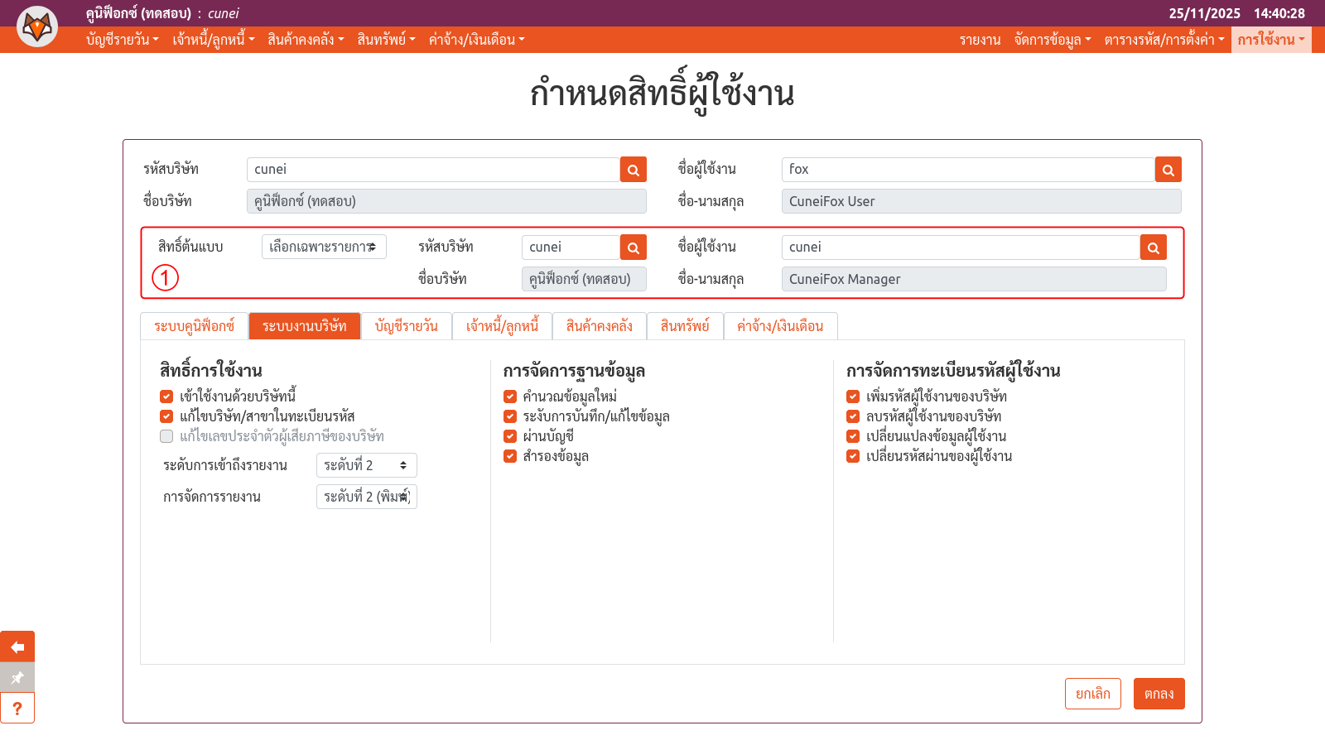
Task: Expand the 'การจัดการรายงาน' dropdown
Action: [366, 497]
